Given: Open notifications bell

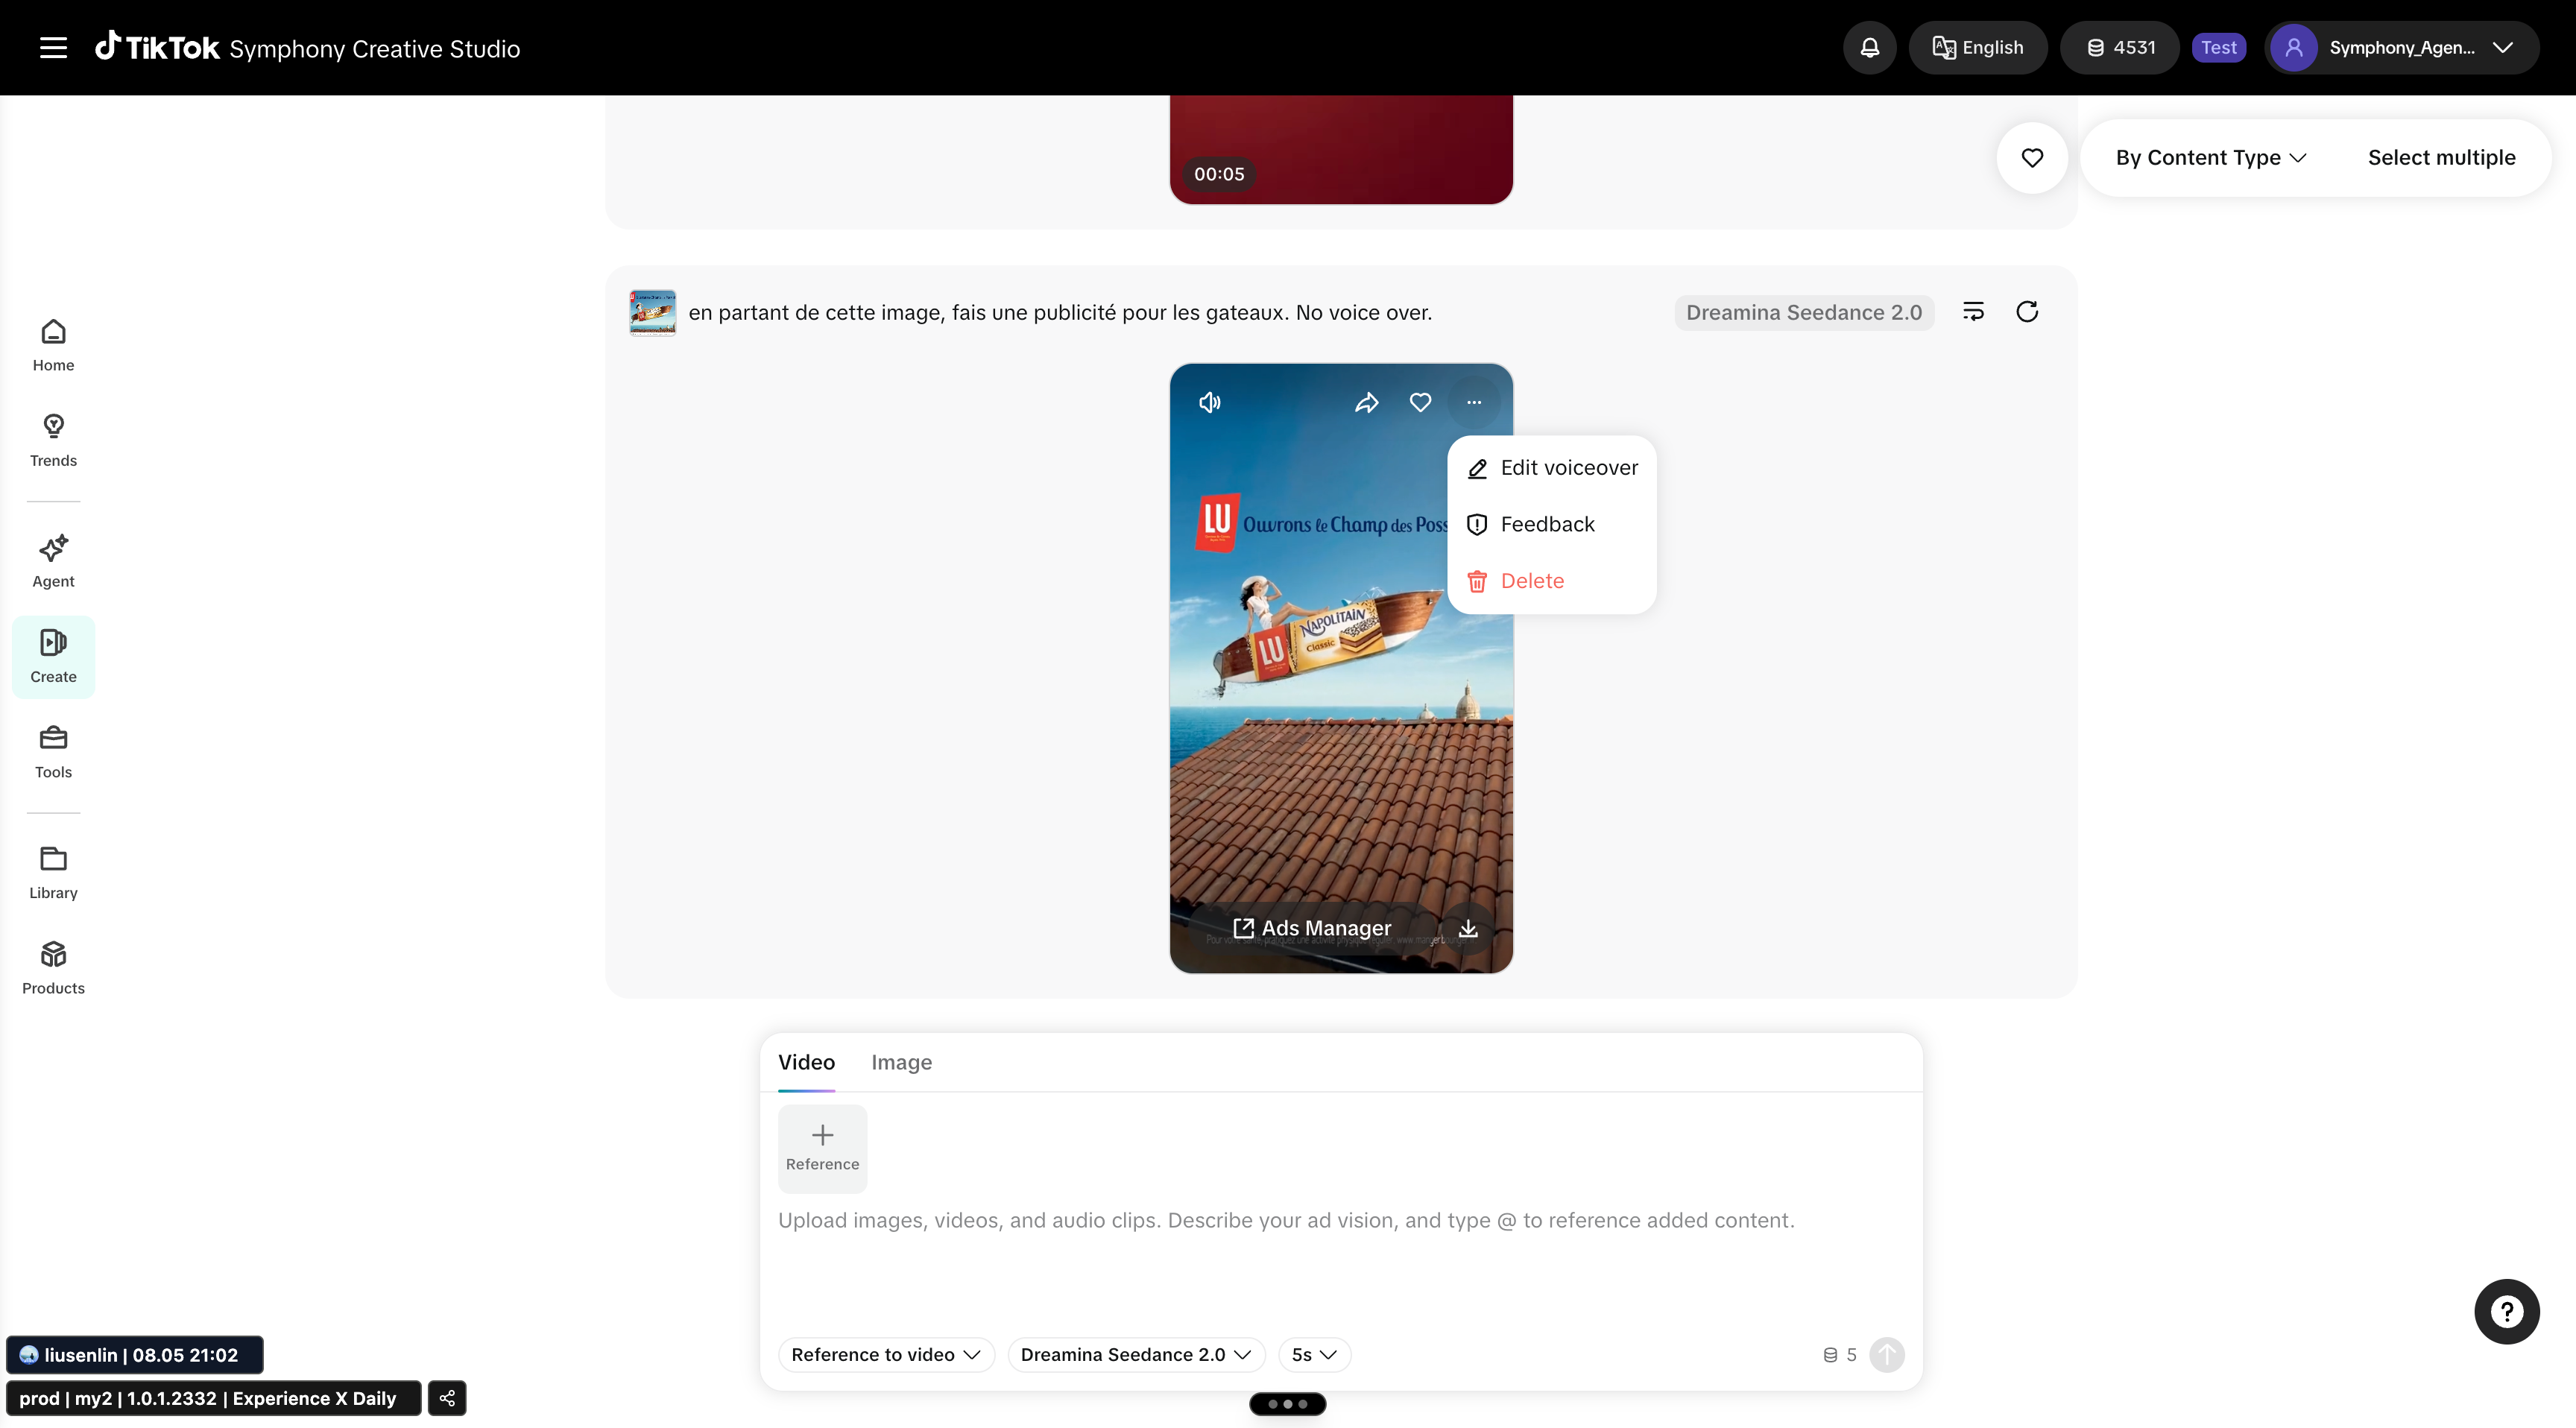Looking at the screenshot, I should click(x=1869, y=48).
